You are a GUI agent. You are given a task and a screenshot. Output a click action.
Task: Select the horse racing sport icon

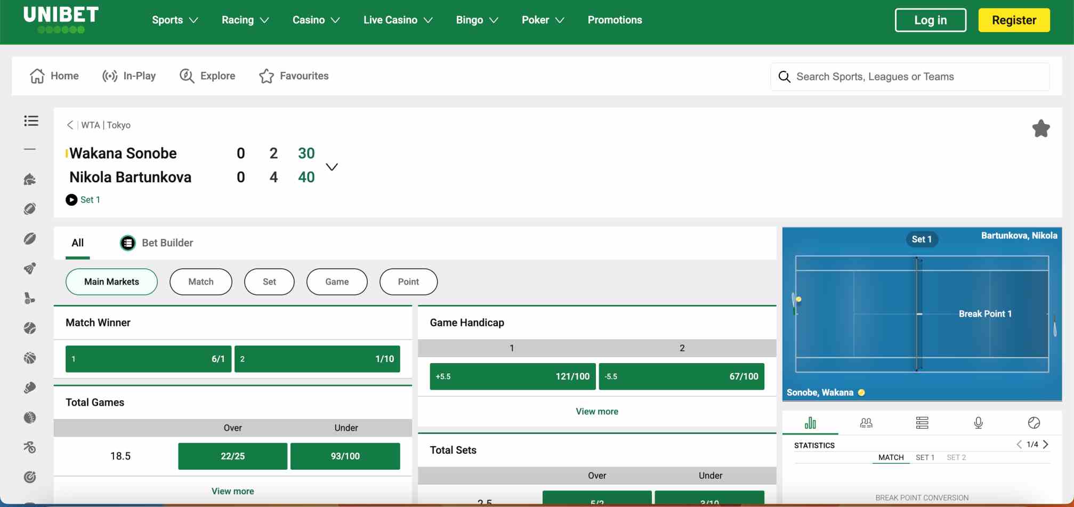coord(31,180)
